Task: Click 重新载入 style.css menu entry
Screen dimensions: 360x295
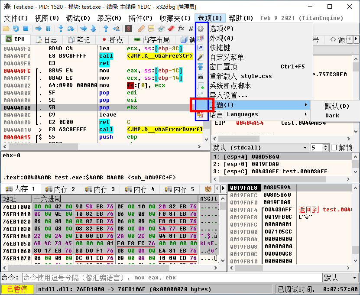Action: tap(254, 76)
